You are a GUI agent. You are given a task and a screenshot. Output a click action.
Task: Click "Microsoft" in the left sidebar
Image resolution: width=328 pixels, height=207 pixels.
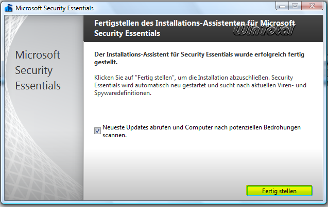pos(38,55)
